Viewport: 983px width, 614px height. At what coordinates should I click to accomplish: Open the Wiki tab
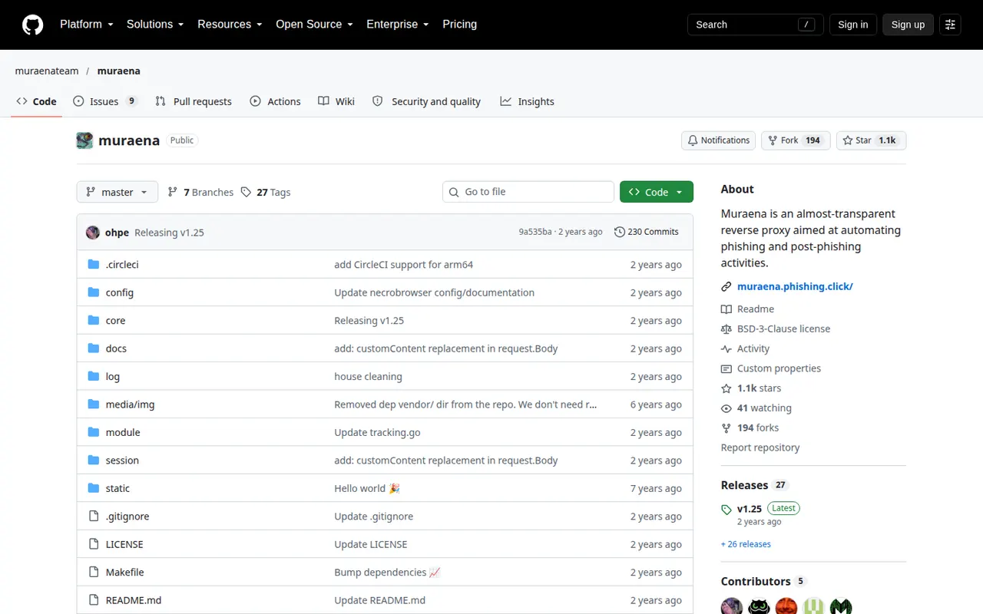click(336, 101)
